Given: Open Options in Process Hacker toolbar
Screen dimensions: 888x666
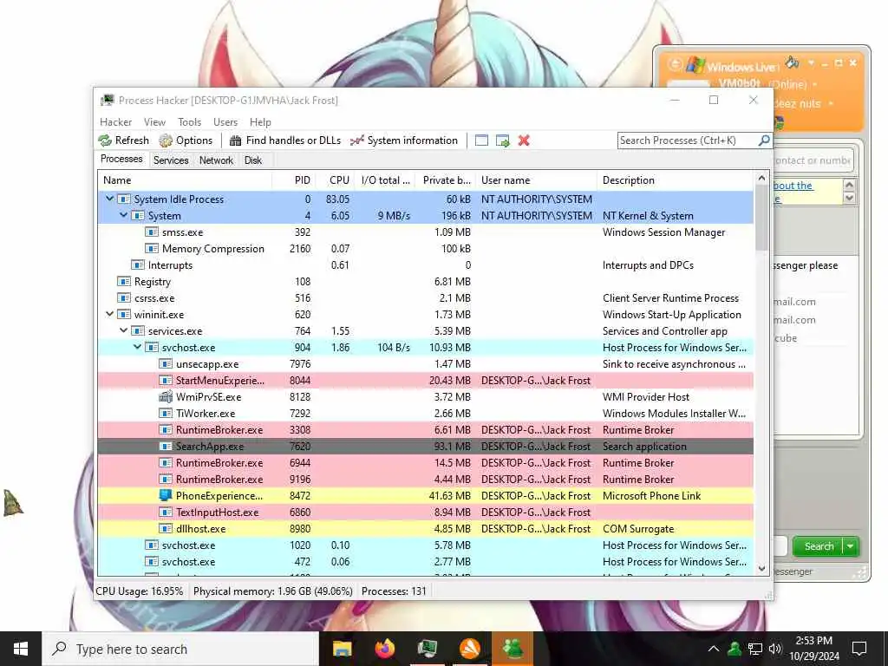Looking at the screenshot, I should [186, 140].
